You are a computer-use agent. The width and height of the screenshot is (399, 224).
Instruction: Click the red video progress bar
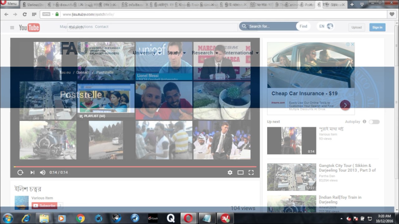(135, 167)
